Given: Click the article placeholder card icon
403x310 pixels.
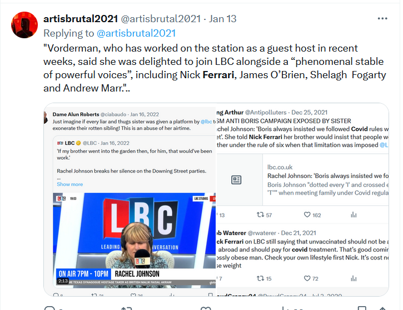Looking at the screenshot, I should click(236, 180).
